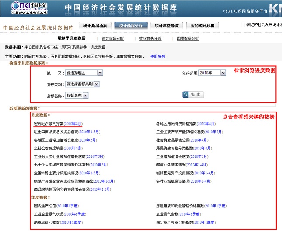The image size is (282, 231).
Task: Select the 行业数据分析 sub-tab
Action: [x=149, y=38]
